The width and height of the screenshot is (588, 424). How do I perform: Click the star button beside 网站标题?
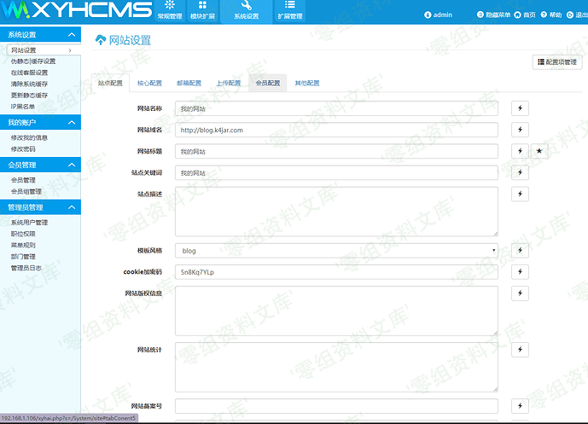point(539,151)
